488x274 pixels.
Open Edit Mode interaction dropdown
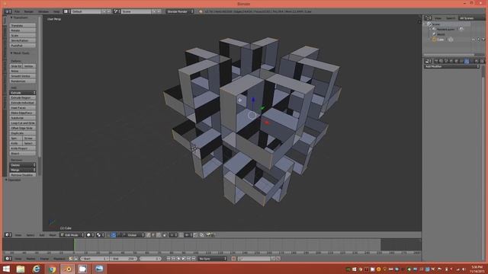72,235
